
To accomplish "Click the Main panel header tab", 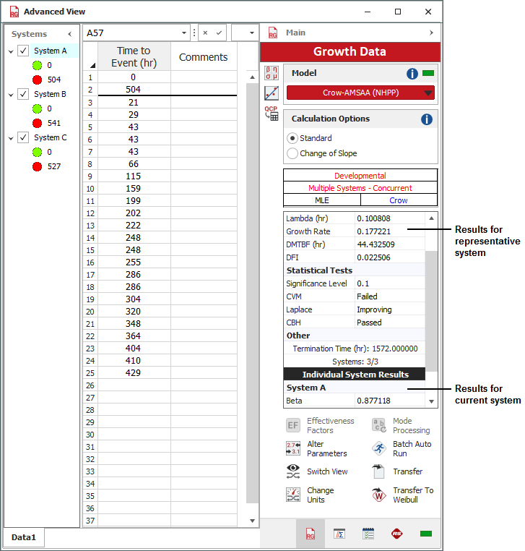I will (x=295, y=33).
